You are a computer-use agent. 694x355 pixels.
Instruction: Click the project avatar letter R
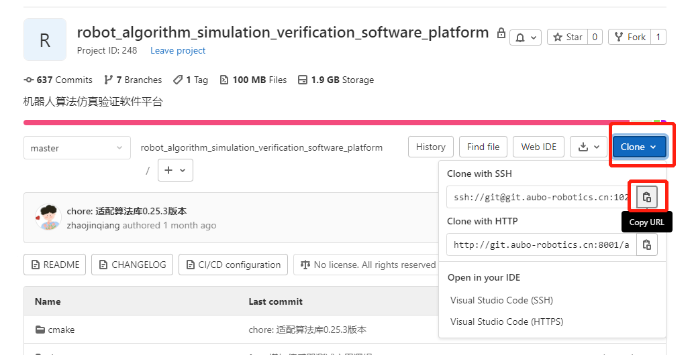coord(45,40)
